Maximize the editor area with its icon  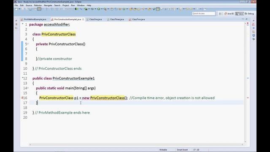246,19
